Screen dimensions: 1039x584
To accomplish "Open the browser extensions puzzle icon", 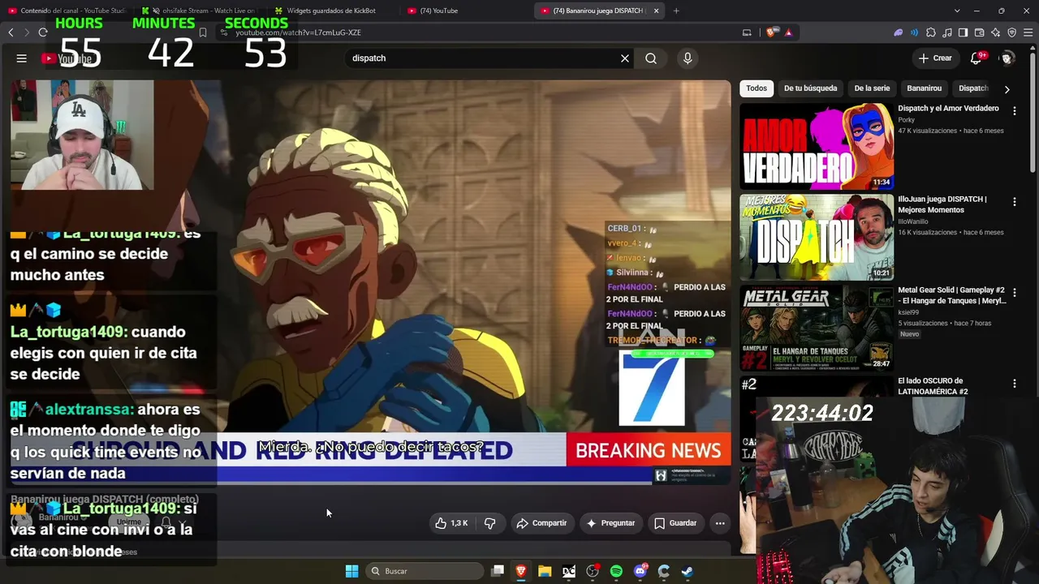I will pos(931,32).
